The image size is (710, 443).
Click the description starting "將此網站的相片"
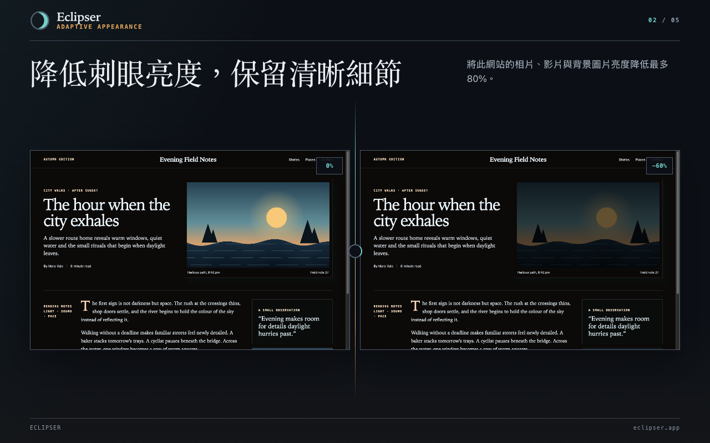[x=567, y=71]
